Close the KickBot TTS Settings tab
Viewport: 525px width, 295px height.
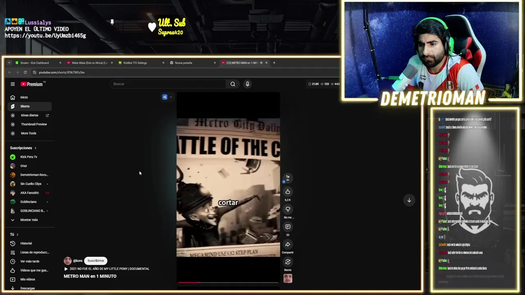pyautogui.click(x=163, y=63)
